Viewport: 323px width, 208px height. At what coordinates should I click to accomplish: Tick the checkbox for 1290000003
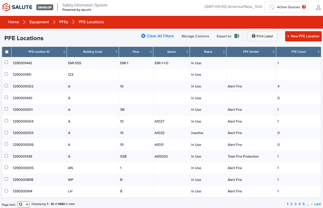point(6,133)
